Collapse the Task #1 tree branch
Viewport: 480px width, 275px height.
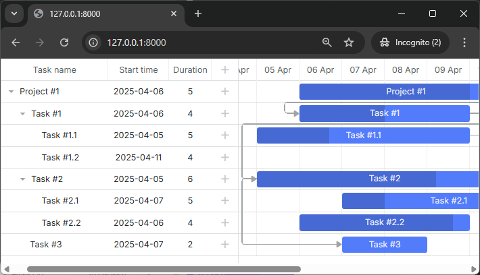click(x=22, y=114)
